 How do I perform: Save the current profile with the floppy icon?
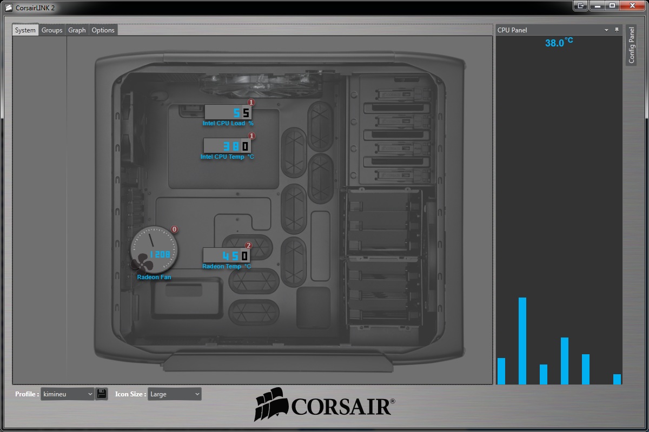tap(101, 394)
